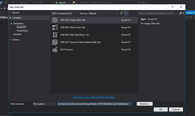The width and height of the screenshot is (195, 116).
Task: Select ASP.NET Empty Web Site template icon
Action: (x=55, y=20)
